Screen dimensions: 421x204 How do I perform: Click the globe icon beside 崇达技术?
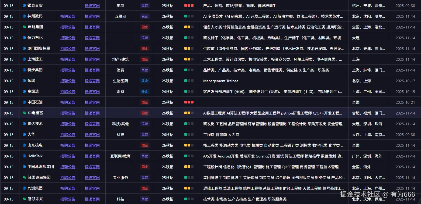[24, 124]
